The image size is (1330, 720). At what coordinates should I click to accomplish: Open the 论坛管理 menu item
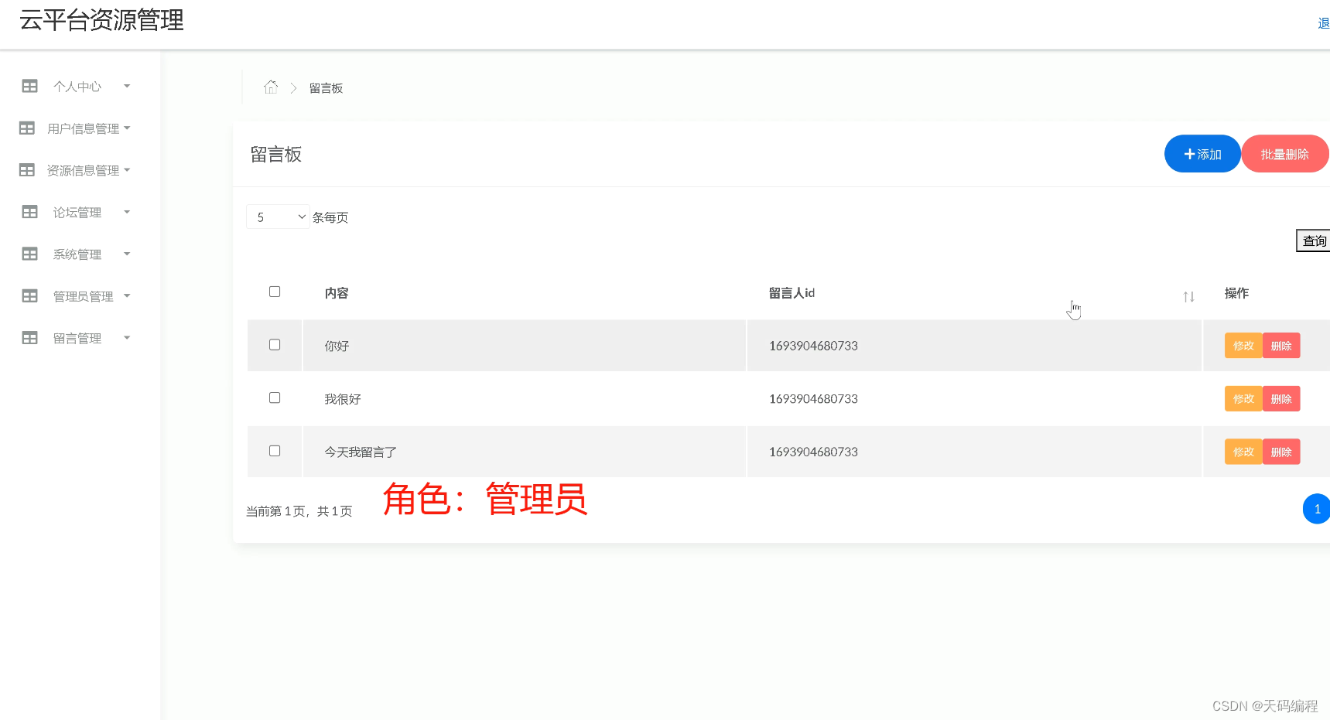[77, 212]
